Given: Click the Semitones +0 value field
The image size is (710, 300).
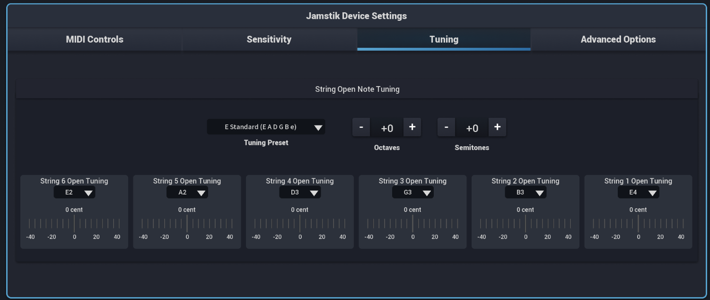Looking at the screenshot, I should (x=472, y=128).
